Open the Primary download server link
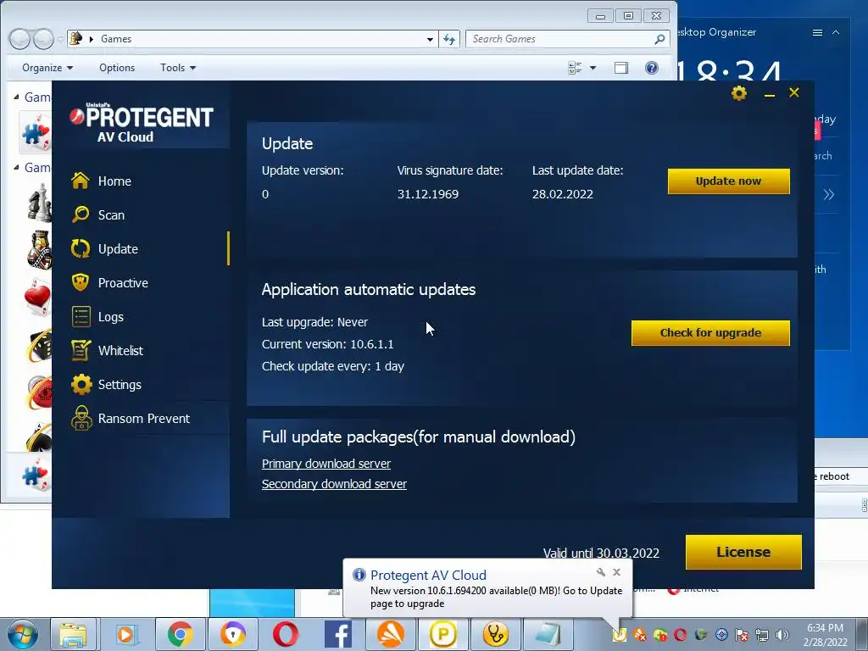Image resolution: width=868 pixels, height=651 pixels. click(x=326, y=464)
